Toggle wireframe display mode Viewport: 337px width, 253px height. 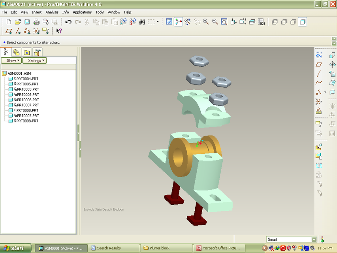point(275,22)
